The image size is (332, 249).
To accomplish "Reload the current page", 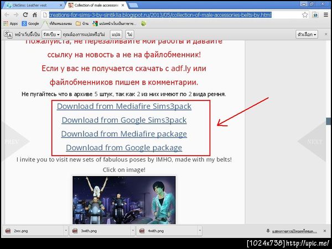I will (25, 15).
